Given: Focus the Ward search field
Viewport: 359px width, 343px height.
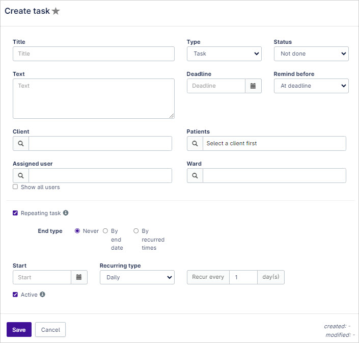Looking at the screenshot, I should (x=274, y=175).
